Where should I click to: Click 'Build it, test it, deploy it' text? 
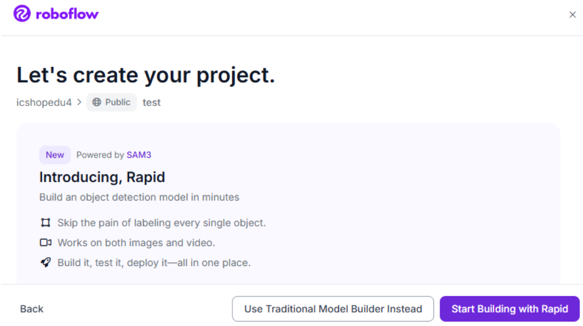point(155,263)
